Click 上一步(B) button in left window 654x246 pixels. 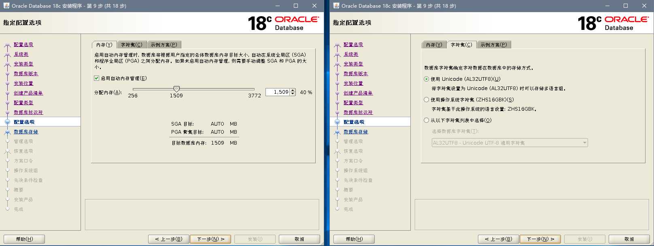click(x=168, y=239)
